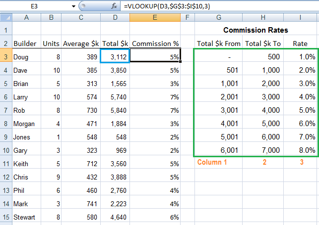Select column C header
Screen dimensions: 319x225
81,17
